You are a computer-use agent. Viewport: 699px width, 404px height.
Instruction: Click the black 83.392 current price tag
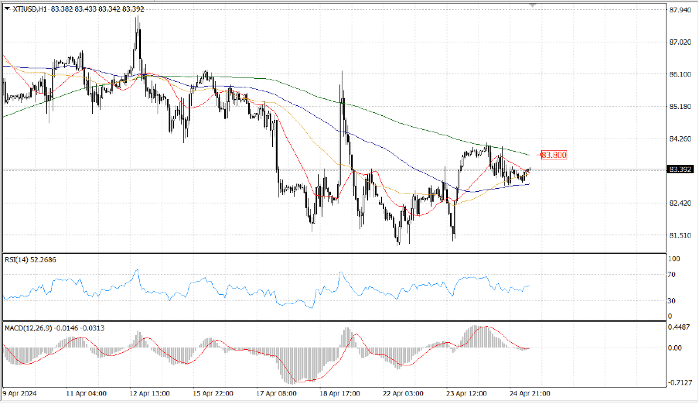680,169
